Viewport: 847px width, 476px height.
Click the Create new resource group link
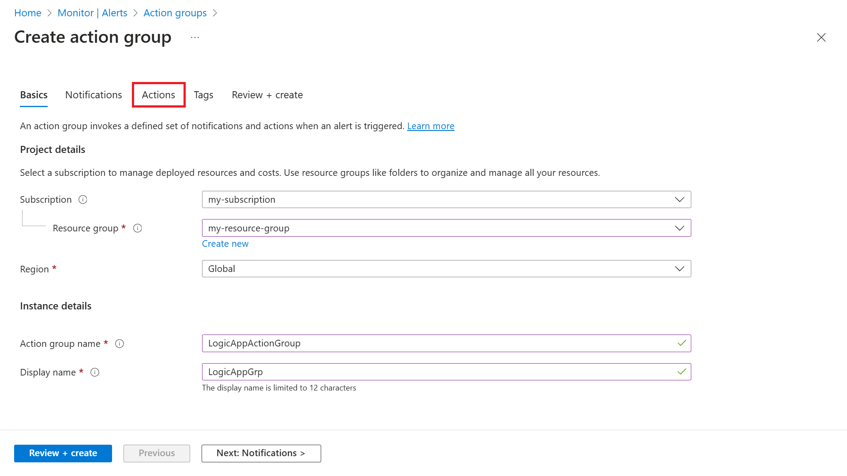click(225, 243)
